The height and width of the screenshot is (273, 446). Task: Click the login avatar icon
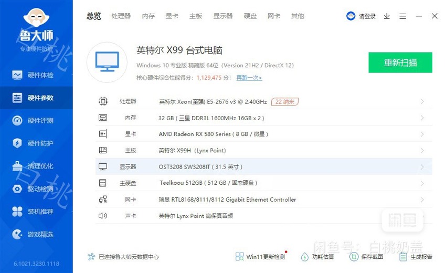pos(351,16)
